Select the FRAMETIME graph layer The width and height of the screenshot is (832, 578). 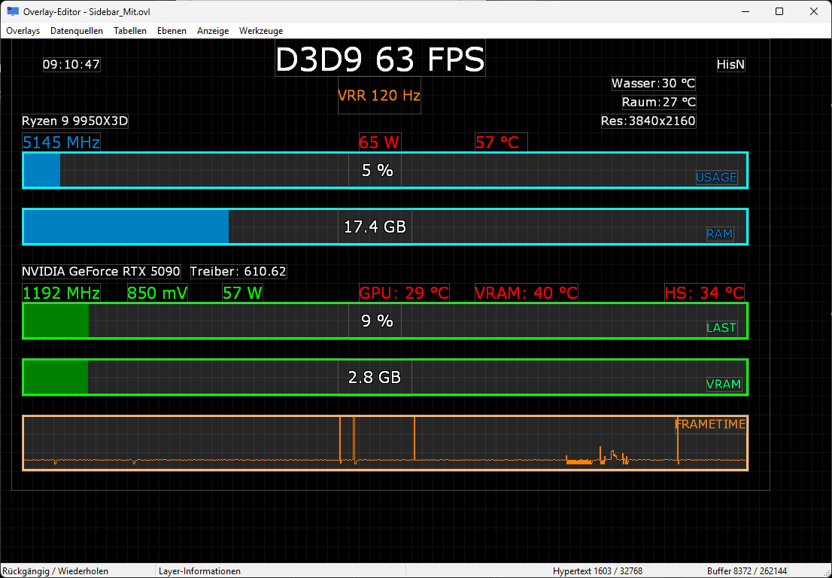pyautogui.click(x=385, y=443)
